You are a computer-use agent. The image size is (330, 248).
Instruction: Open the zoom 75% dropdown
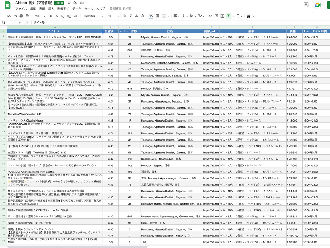click(x=39, y=16)
